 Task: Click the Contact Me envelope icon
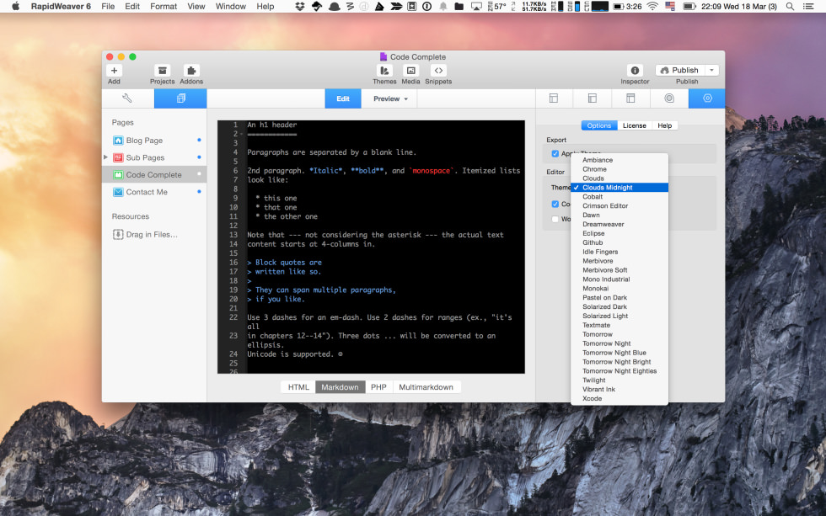[x=118, y=192]
